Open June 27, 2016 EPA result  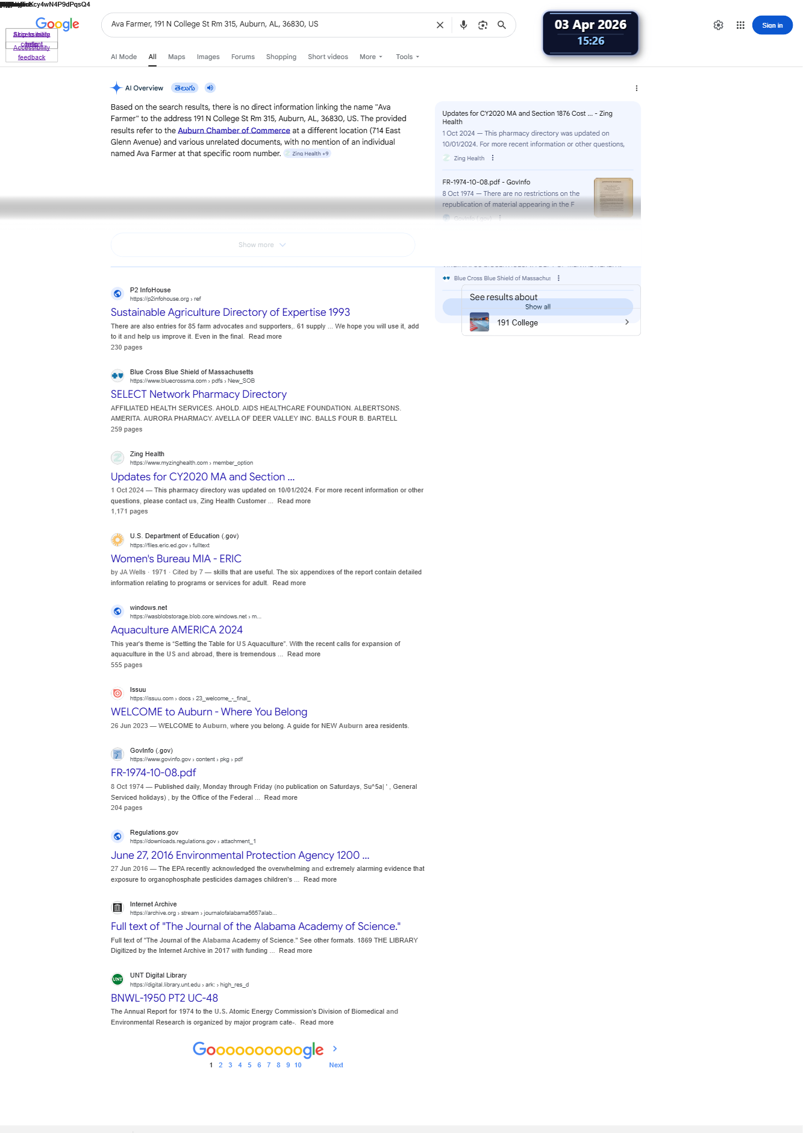tap(240, 855)
